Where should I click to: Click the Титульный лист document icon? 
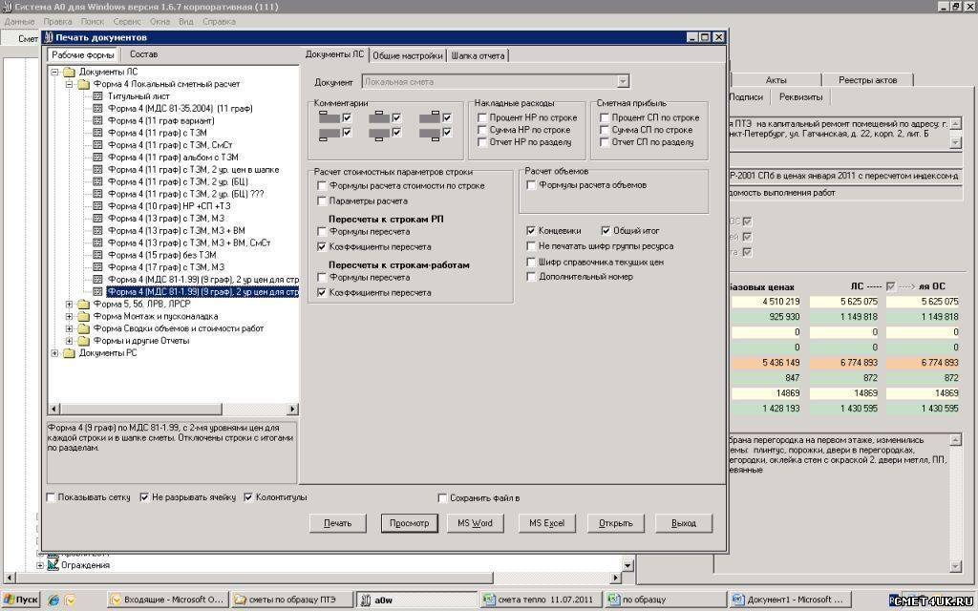[x=98, y=96]
